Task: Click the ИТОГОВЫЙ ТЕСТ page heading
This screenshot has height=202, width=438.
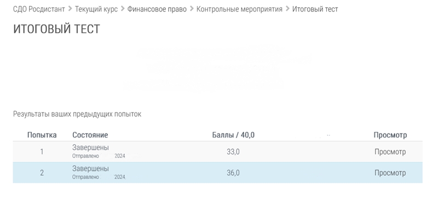Action: click(56, 29)
